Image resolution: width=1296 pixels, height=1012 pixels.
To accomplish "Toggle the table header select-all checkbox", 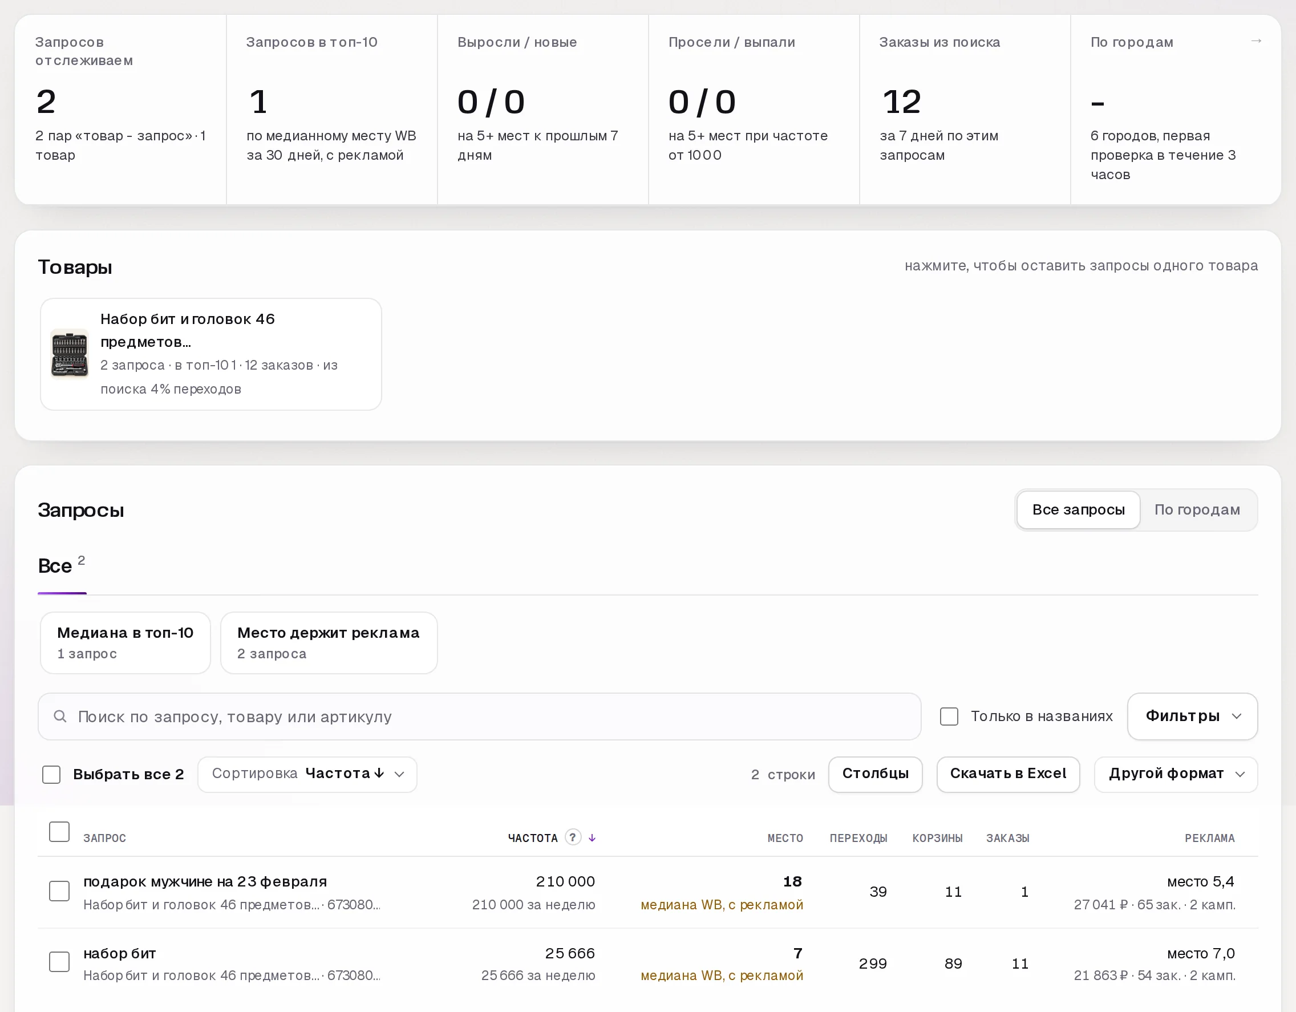I will (59, 832).
